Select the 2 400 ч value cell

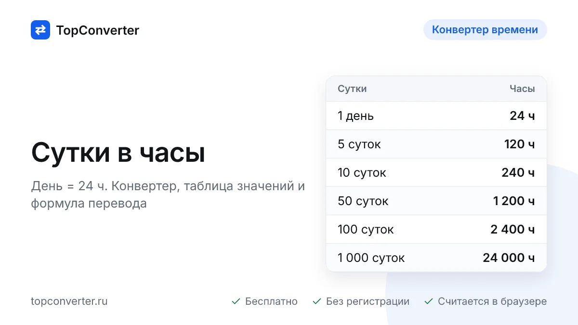click(512, 230)
